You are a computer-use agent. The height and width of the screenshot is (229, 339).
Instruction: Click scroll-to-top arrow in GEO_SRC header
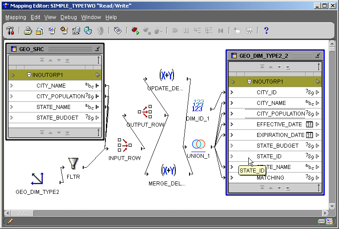[42, 60]
